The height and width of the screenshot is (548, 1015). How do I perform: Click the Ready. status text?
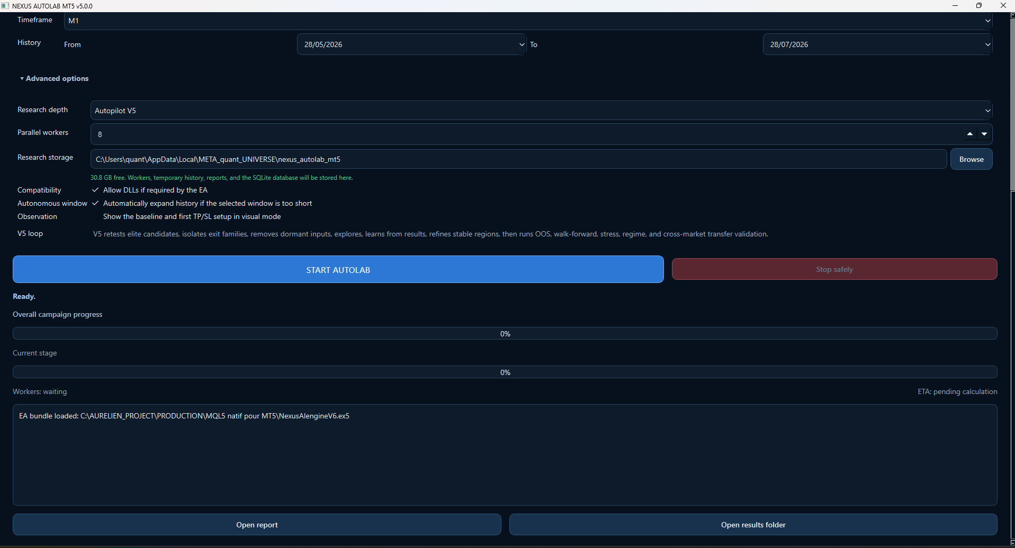[24, 296]
